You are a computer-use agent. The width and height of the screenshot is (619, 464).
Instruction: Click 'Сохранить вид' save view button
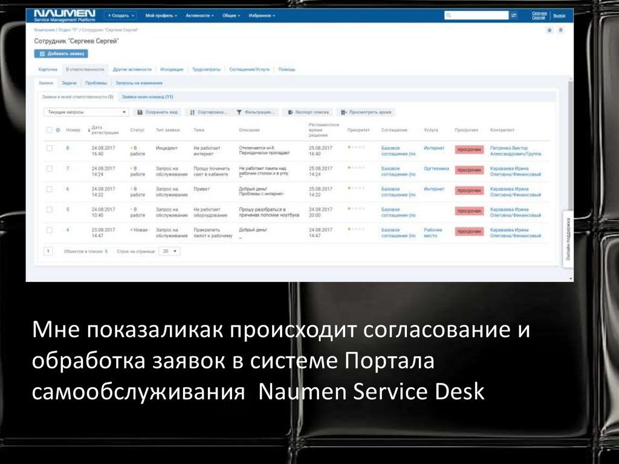click(157, 112)
